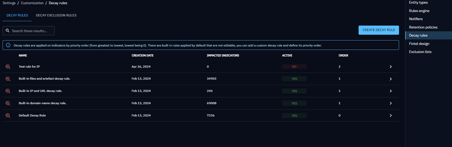This screenshot has height=147, width=452.
Task: Switch to the Decay Exclusion Rules tab
Action: [x=56, y=15]
